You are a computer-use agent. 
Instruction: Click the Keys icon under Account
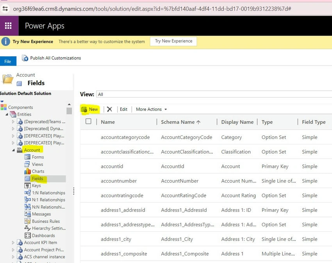pyautogui.click(x=27, y=186)
